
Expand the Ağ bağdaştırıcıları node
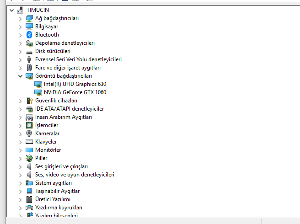point(20,19)
